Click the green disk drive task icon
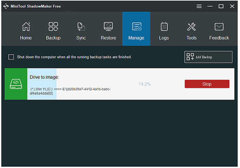Screen dimensions: 240x168 tap(16, 84)
